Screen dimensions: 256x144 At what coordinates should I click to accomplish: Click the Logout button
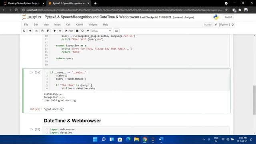228,17
